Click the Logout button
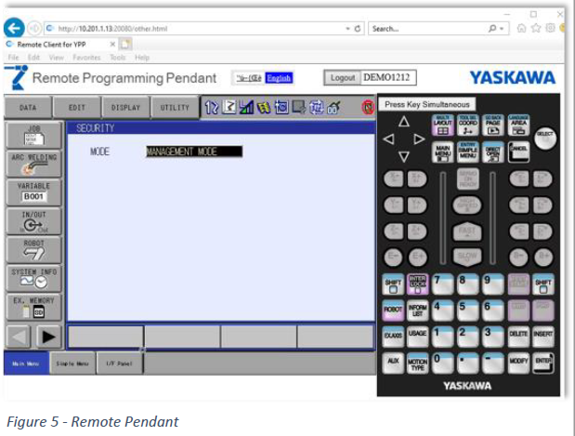This screenshot has height=436, width=575. [343, 78]
